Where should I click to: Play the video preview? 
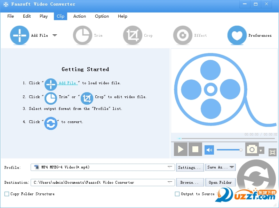(x=181, y=149)
